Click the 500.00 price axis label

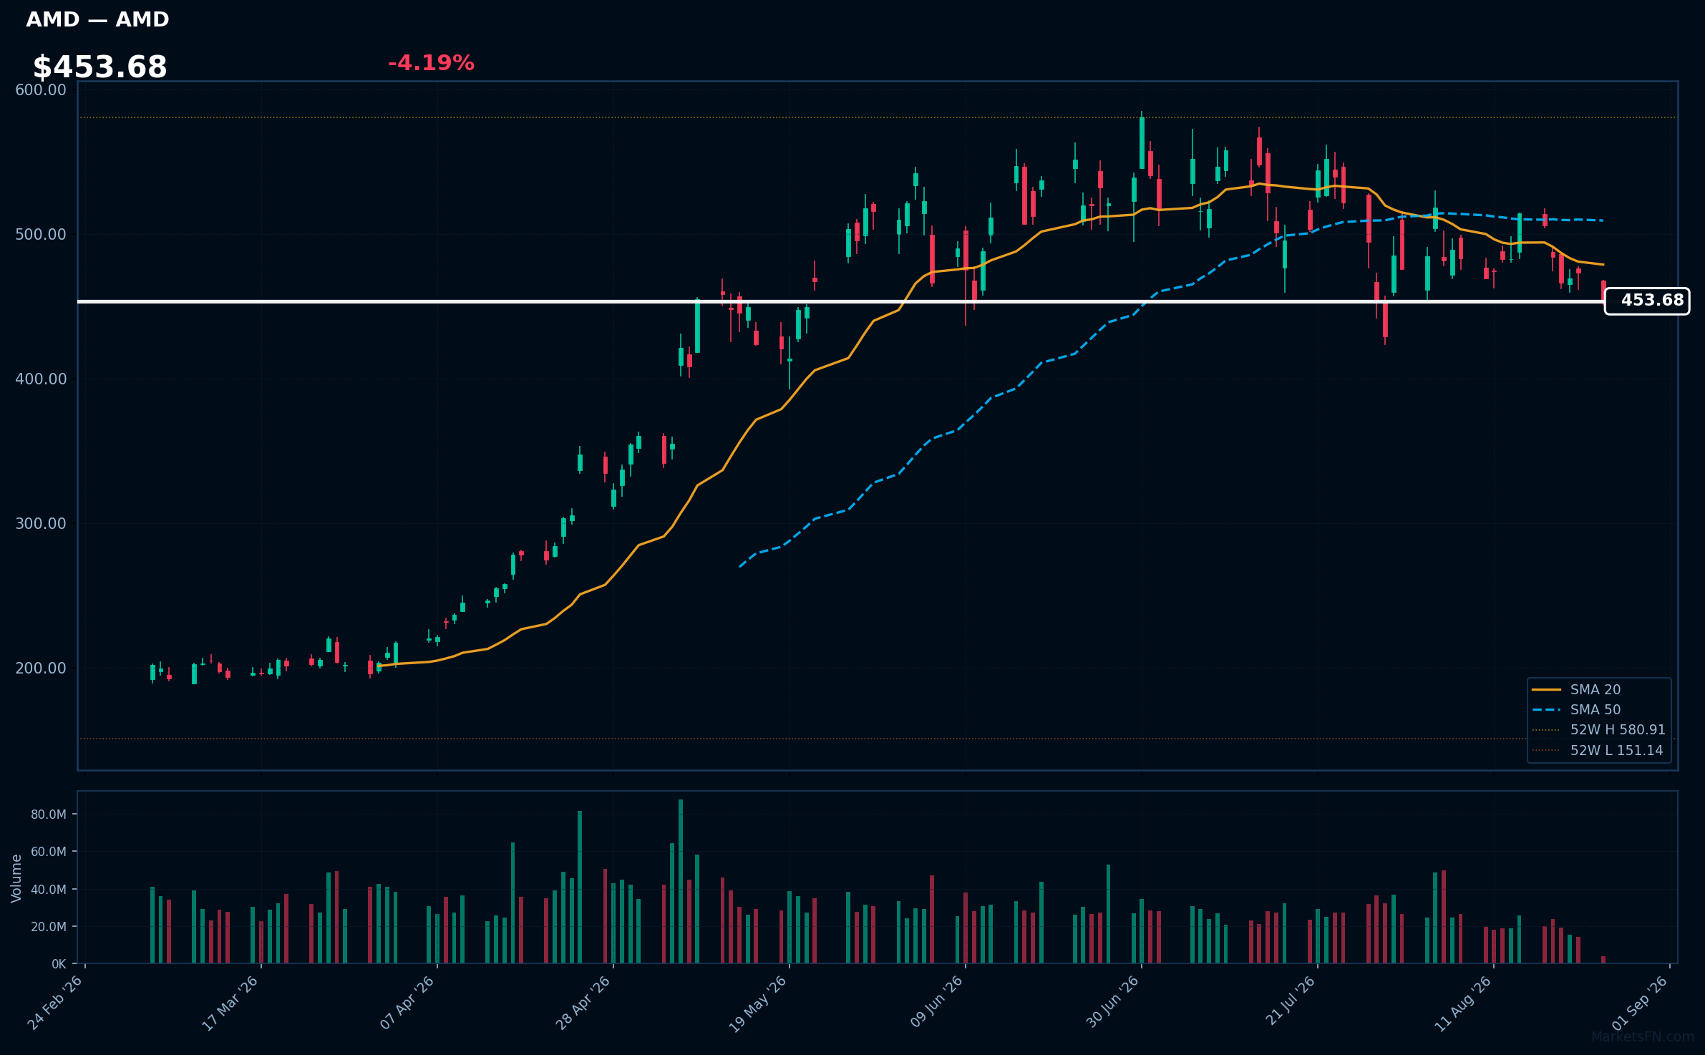tap(41, 235)
